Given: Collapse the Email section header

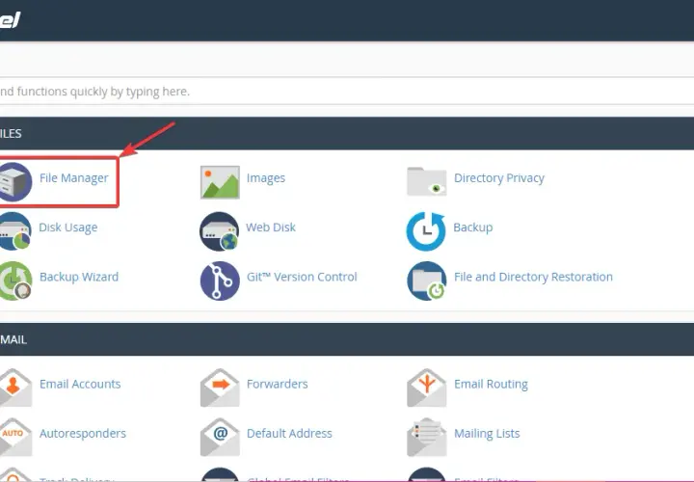Looking at the screenshot, I should (347, 339).
